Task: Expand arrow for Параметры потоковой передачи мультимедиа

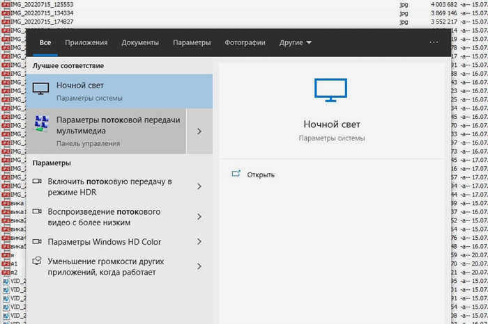Action: (199, 131)
